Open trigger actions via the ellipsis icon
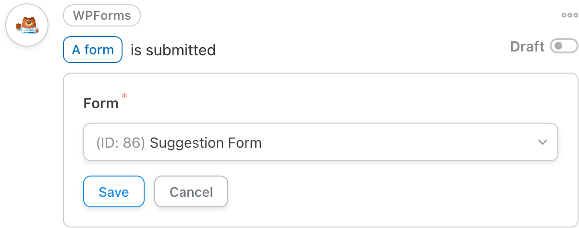Viewport: 579px width, 228px height. coord(569,15)
